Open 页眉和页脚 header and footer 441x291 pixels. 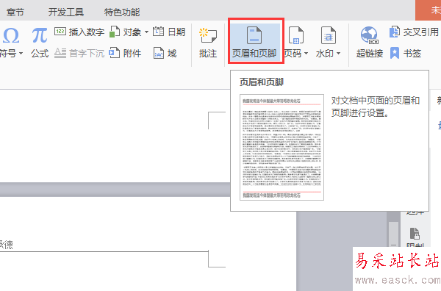click(254, 42)
